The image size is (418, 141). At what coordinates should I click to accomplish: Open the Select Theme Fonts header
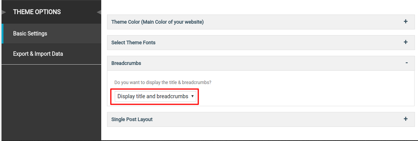click(x=261, y=42)
